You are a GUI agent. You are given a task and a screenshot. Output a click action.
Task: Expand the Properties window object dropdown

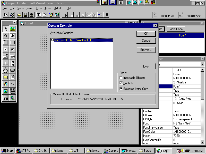click(x=202, y=64)
